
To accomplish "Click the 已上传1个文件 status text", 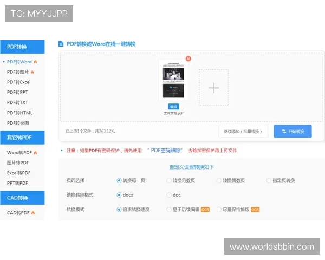I will point(90,131).
